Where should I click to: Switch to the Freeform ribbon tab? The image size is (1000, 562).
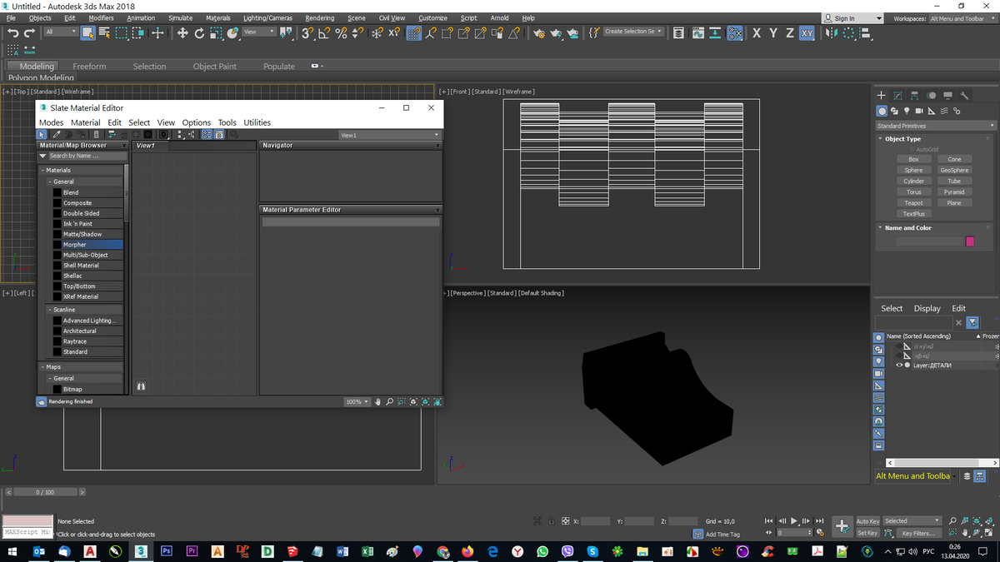89,67
